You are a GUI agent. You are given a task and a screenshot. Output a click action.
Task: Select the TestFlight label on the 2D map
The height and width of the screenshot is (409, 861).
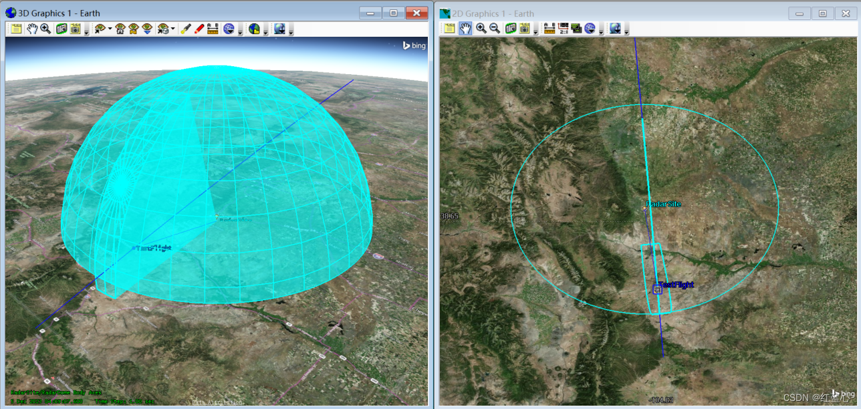pyautogui.click(x=676, y=285)
